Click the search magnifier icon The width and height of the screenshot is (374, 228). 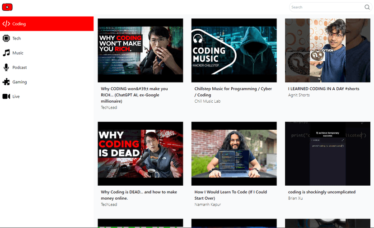pyautogui.click(x=367, y=7)
